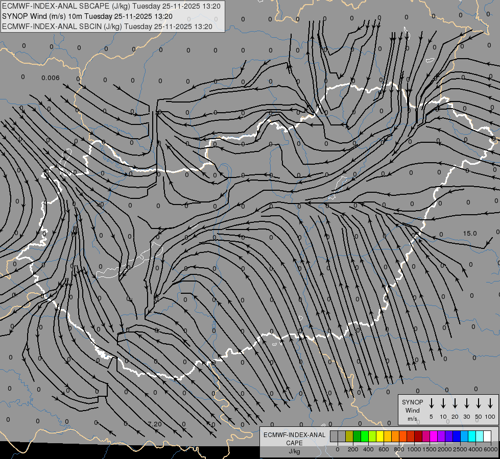This screenshot has width=500, height=459.
Task: Pick the pure blue CAPE legend swatch
Action: [x=457, y=436]
